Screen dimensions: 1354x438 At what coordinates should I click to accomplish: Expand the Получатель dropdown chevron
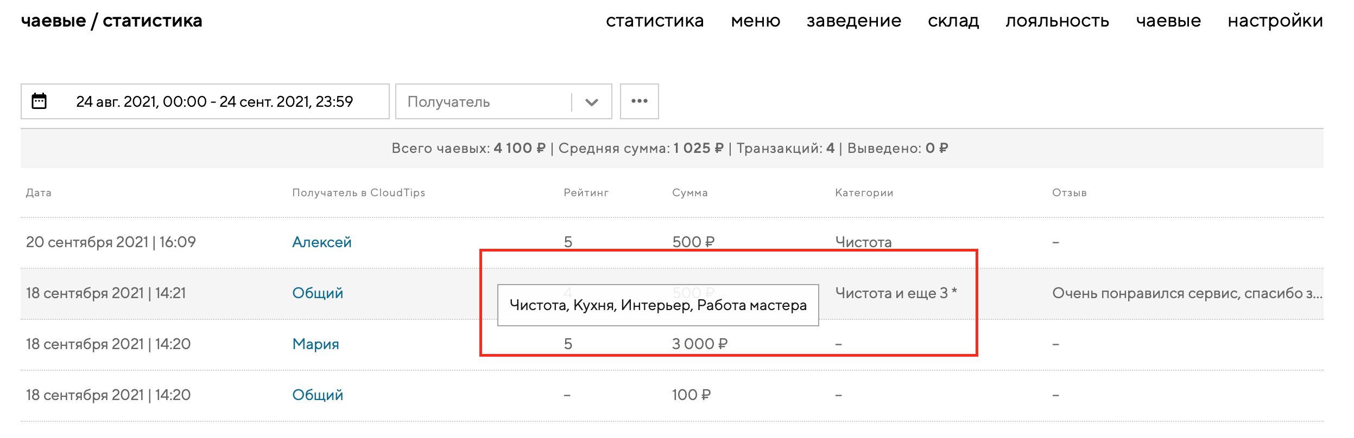(x=591, y=102)
